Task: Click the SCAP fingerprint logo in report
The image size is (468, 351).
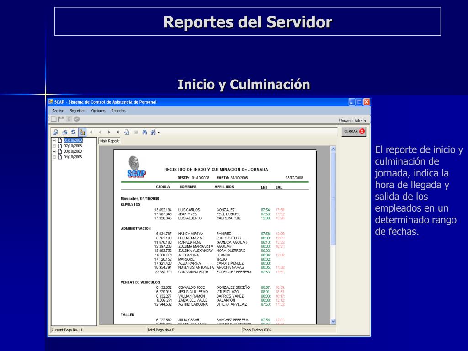Action: coord(136,166)
